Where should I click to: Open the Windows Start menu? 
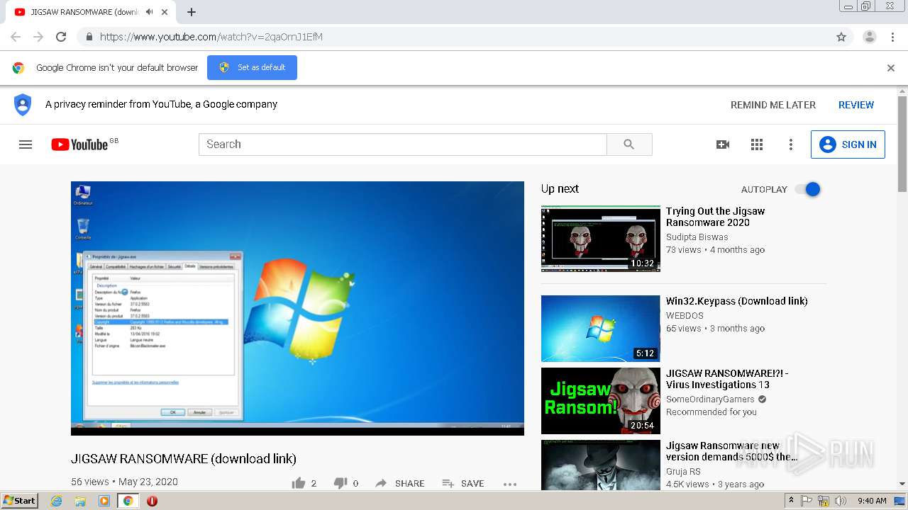tap(20, 501)
